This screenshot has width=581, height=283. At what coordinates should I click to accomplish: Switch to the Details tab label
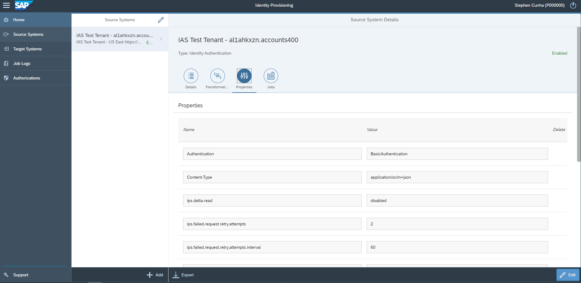point(191,87)
